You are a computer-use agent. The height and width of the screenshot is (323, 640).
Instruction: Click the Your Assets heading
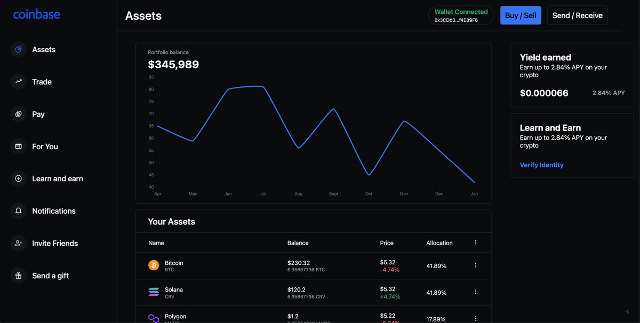(x=171, y=222)
